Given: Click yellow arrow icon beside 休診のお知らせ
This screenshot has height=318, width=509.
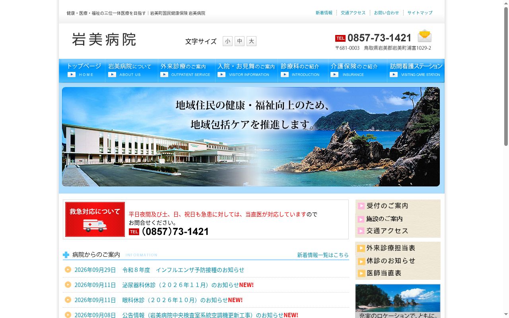Looking at the screenshot, I should pos(361,261).
